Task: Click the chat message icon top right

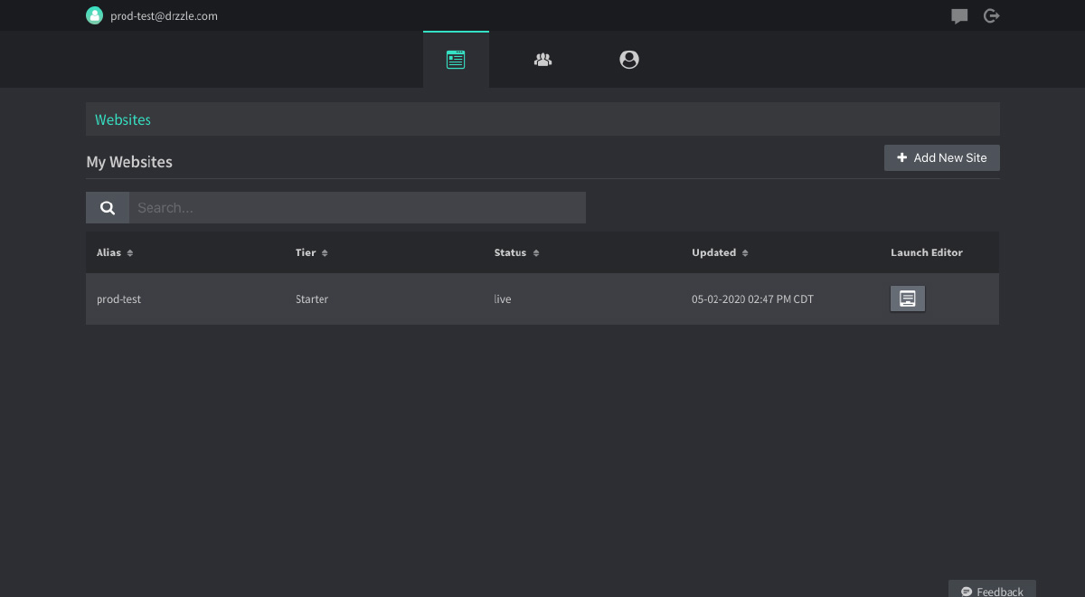Action: [x=958, y=15]
